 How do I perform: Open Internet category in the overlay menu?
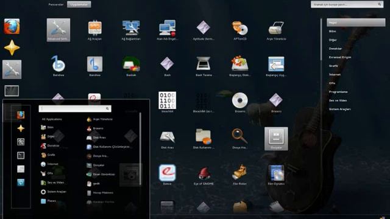click(49, 164)
